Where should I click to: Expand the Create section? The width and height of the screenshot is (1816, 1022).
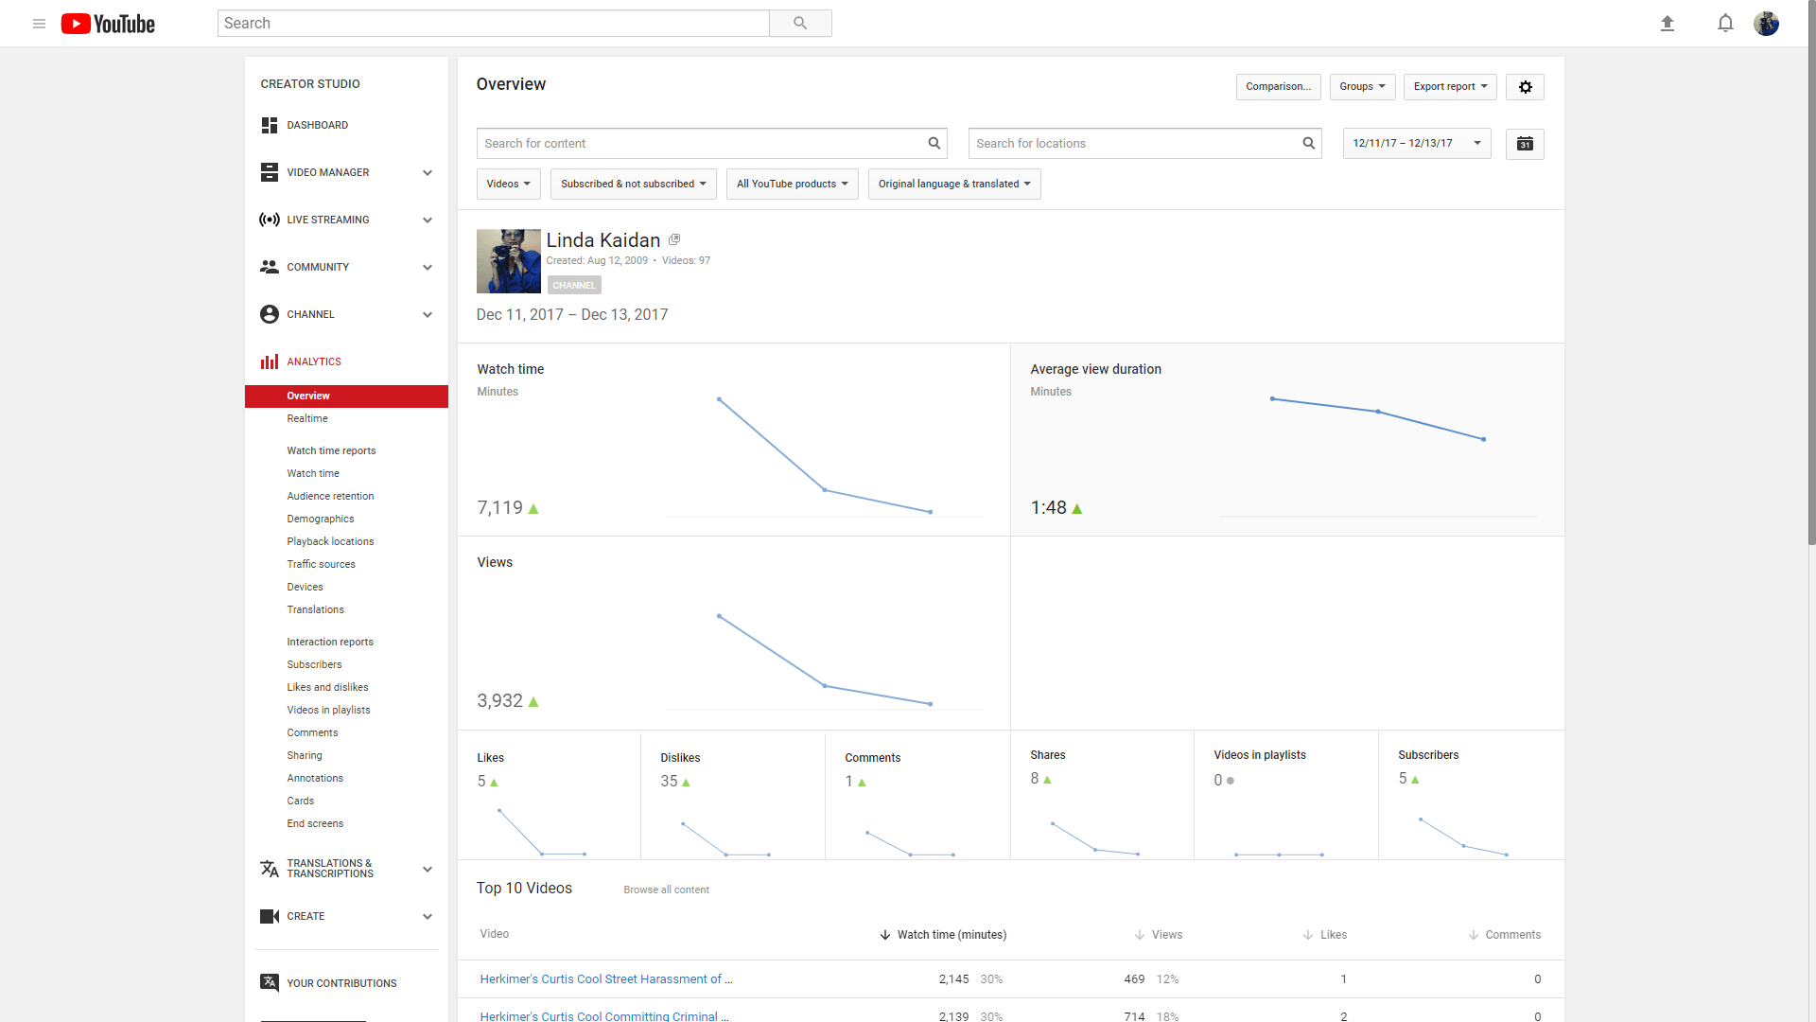click(428, 917)
